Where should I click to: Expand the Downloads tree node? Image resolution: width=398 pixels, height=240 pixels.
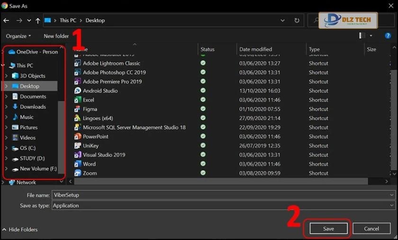pos(6,107)
